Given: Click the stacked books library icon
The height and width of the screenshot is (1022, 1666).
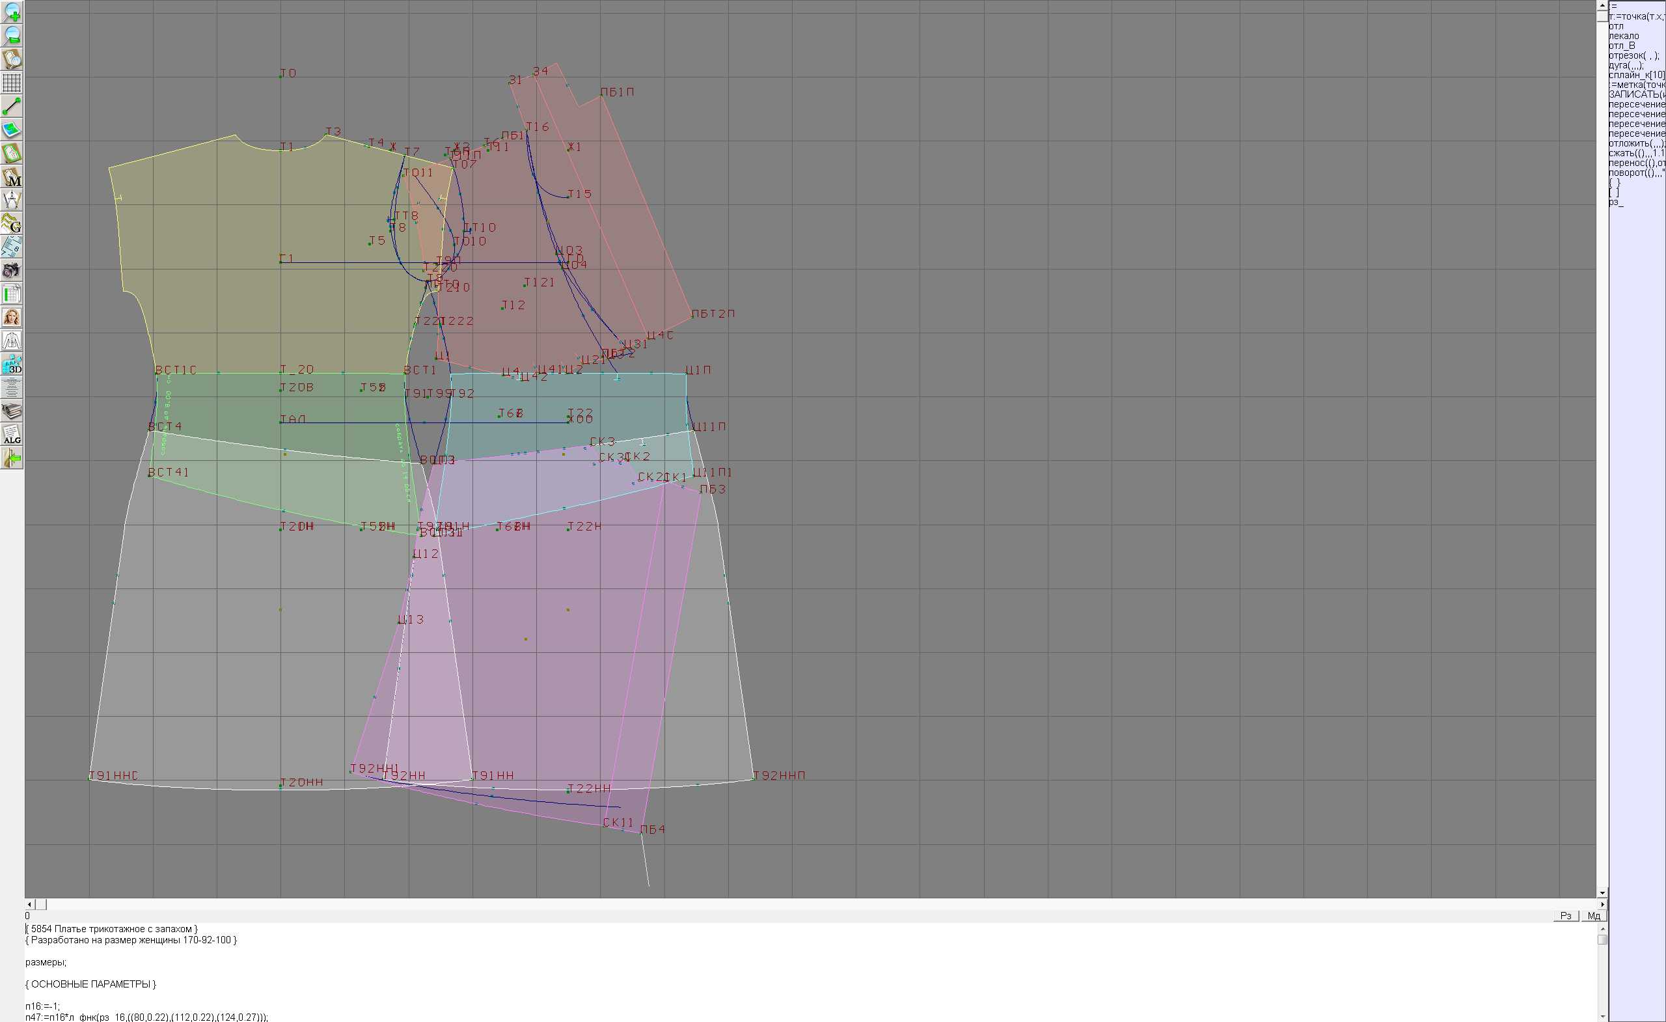Looking at the screenshot, I should pyautogui.click(x=12, y=411).
